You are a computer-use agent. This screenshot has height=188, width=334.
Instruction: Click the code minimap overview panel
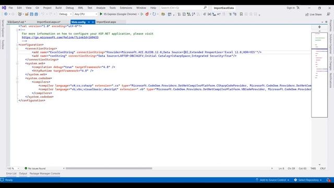click(319, 75)
